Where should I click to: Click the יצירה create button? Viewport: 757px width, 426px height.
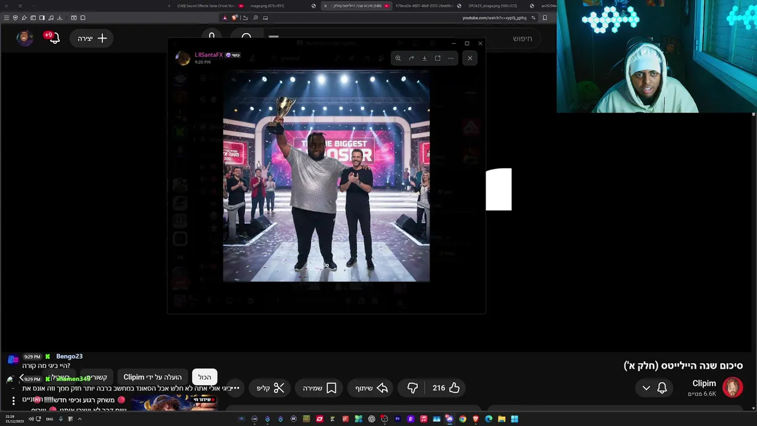pos(92,38)
